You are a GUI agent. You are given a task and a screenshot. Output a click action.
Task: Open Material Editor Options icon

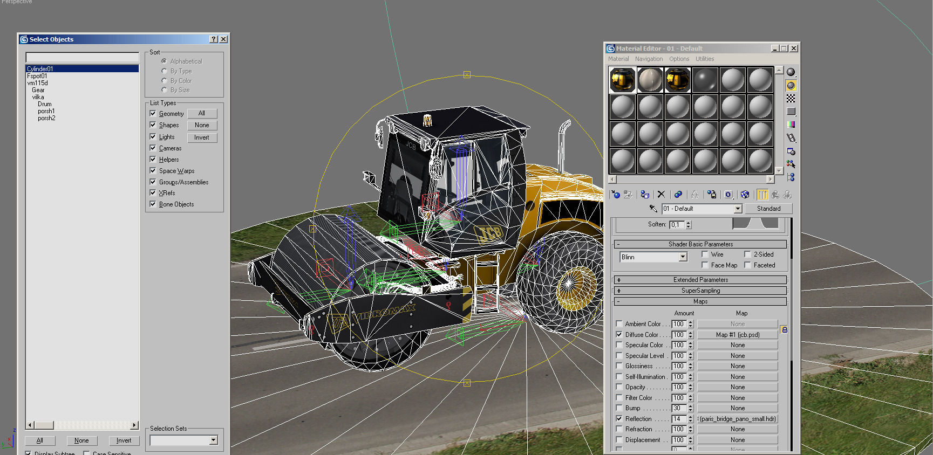pyautogui.click(x=791, y=151)
